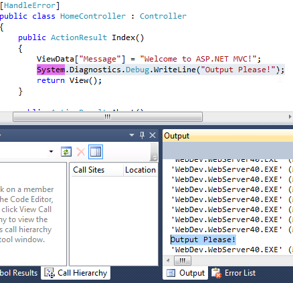
Task: Click the Location column header
Action: pos(140,170)
